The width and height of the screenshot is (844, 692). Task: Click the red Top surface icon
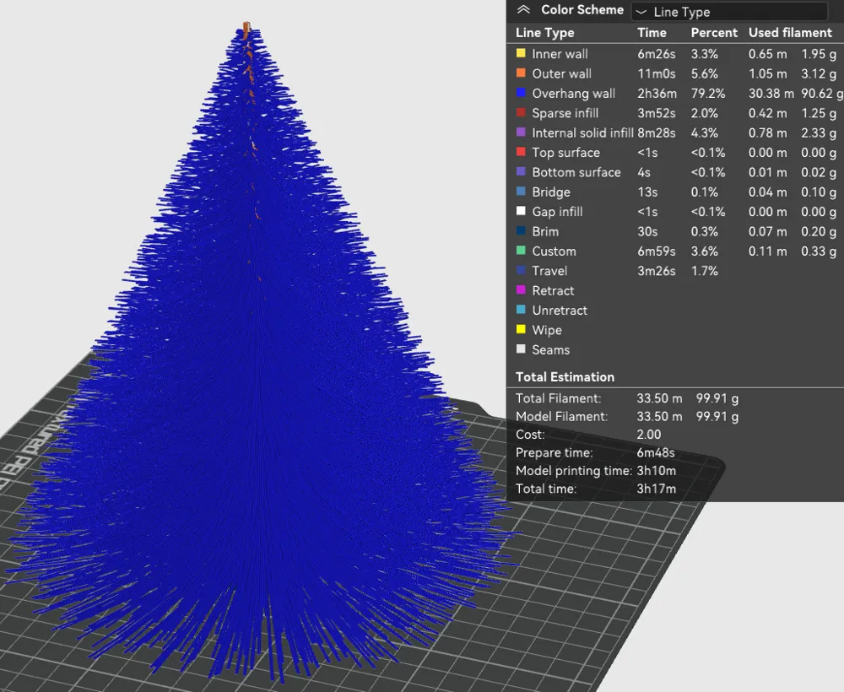point(521,153)
